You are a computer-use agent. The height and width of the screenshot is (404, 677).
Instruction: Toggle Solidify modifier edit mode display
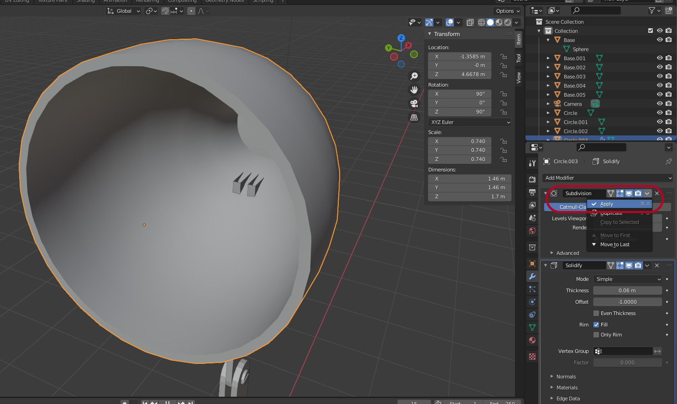click(x=620, y=265)
